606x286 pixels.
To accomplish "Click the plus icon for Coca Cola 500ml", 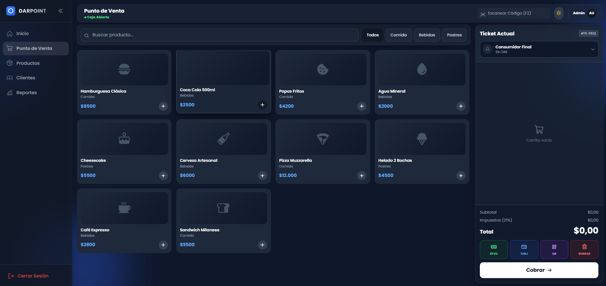I will click(262, 105).
